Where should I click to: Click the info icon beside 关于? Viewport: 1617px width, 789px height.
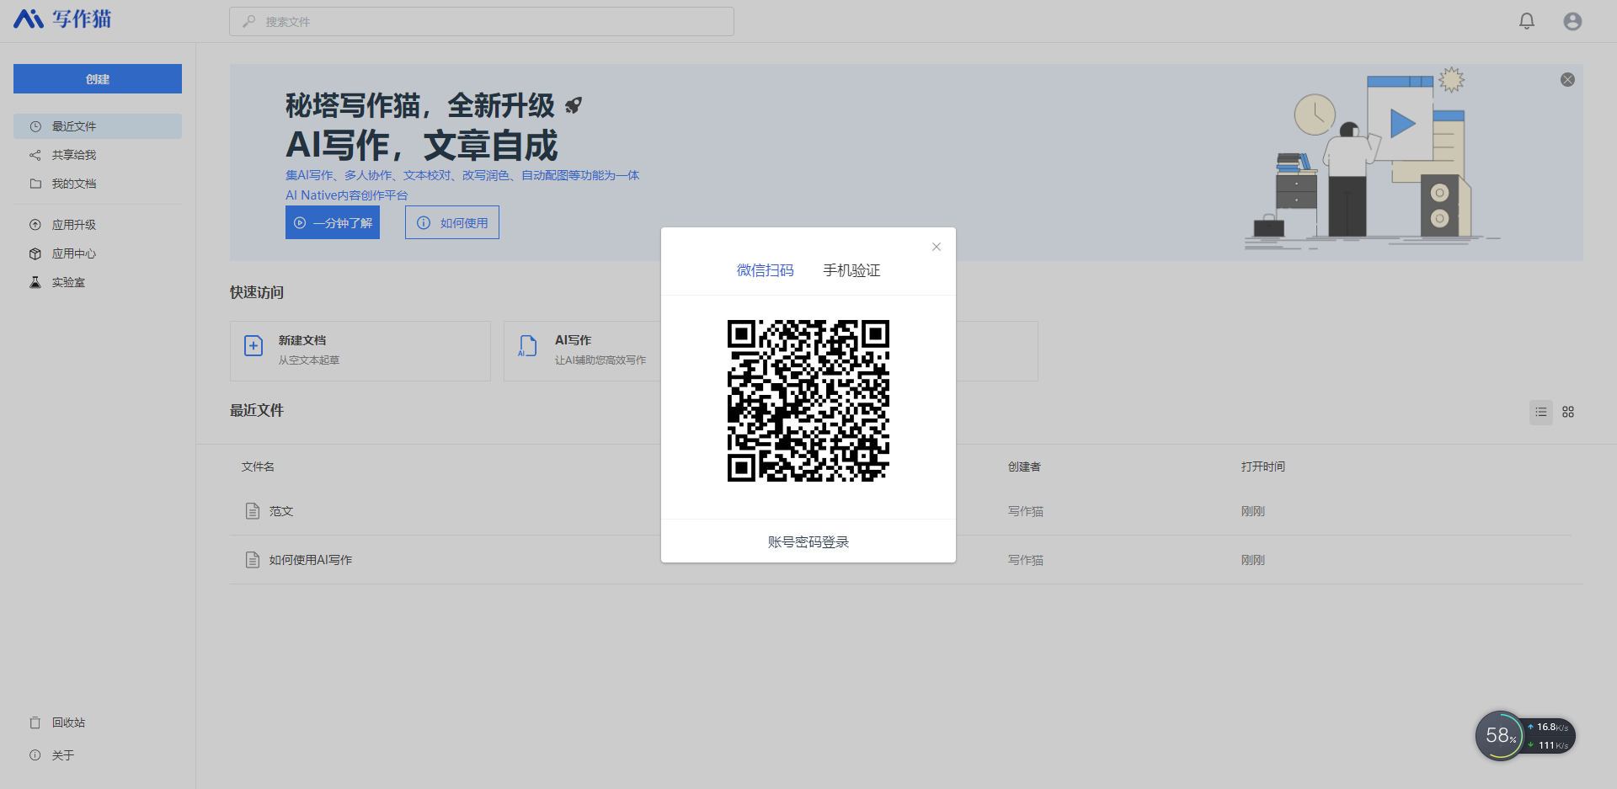[35, 755]
